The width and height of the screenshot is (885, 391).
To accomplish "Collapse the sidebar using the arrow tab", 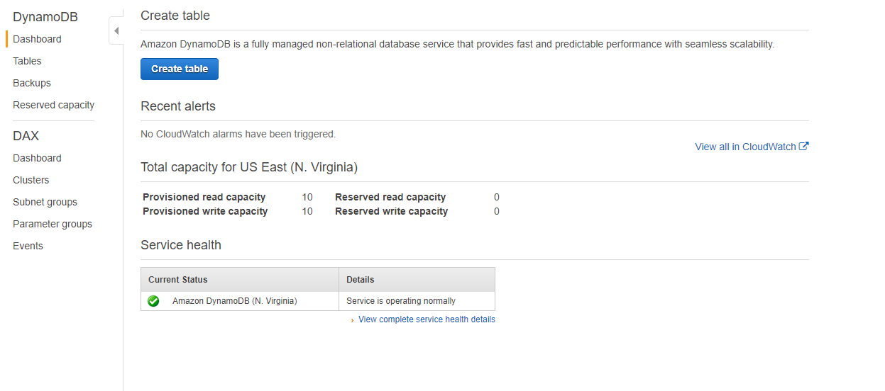I will coord(116,31).
